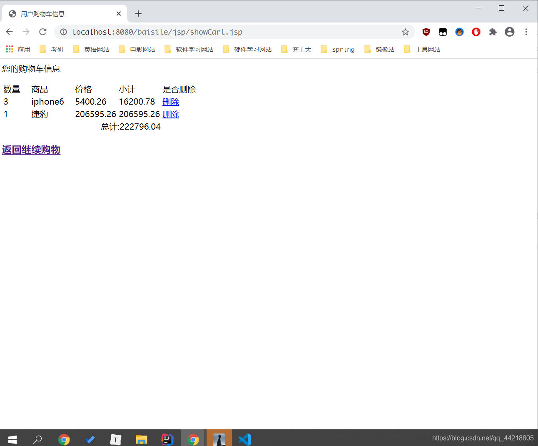This screenshot has width=538, height=446.
Task: Open Windows taskbar search
Action: [38, 439]
